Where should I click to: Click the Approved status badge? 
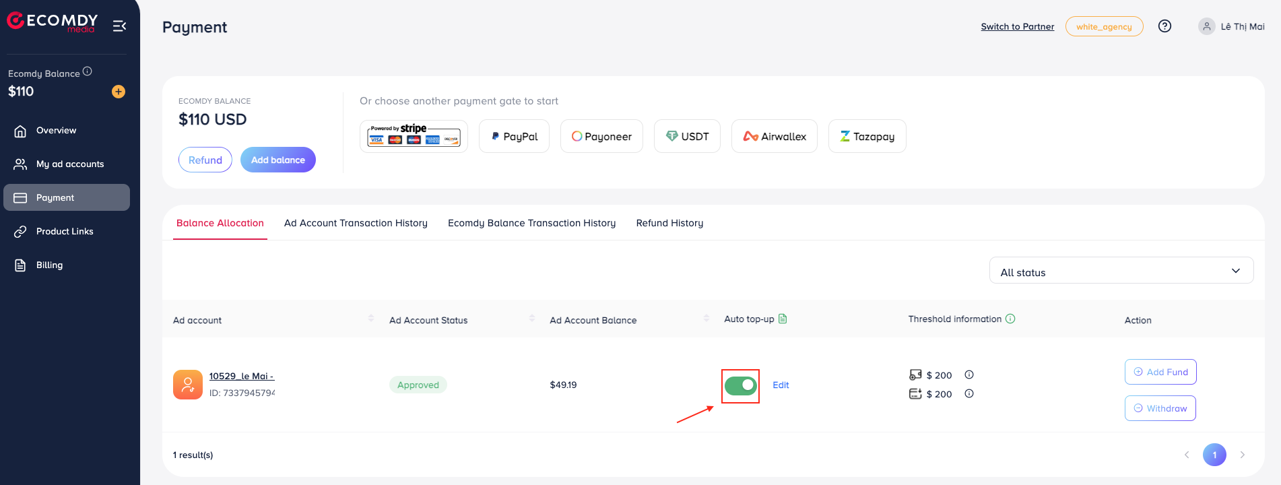[x=418, y=385]
